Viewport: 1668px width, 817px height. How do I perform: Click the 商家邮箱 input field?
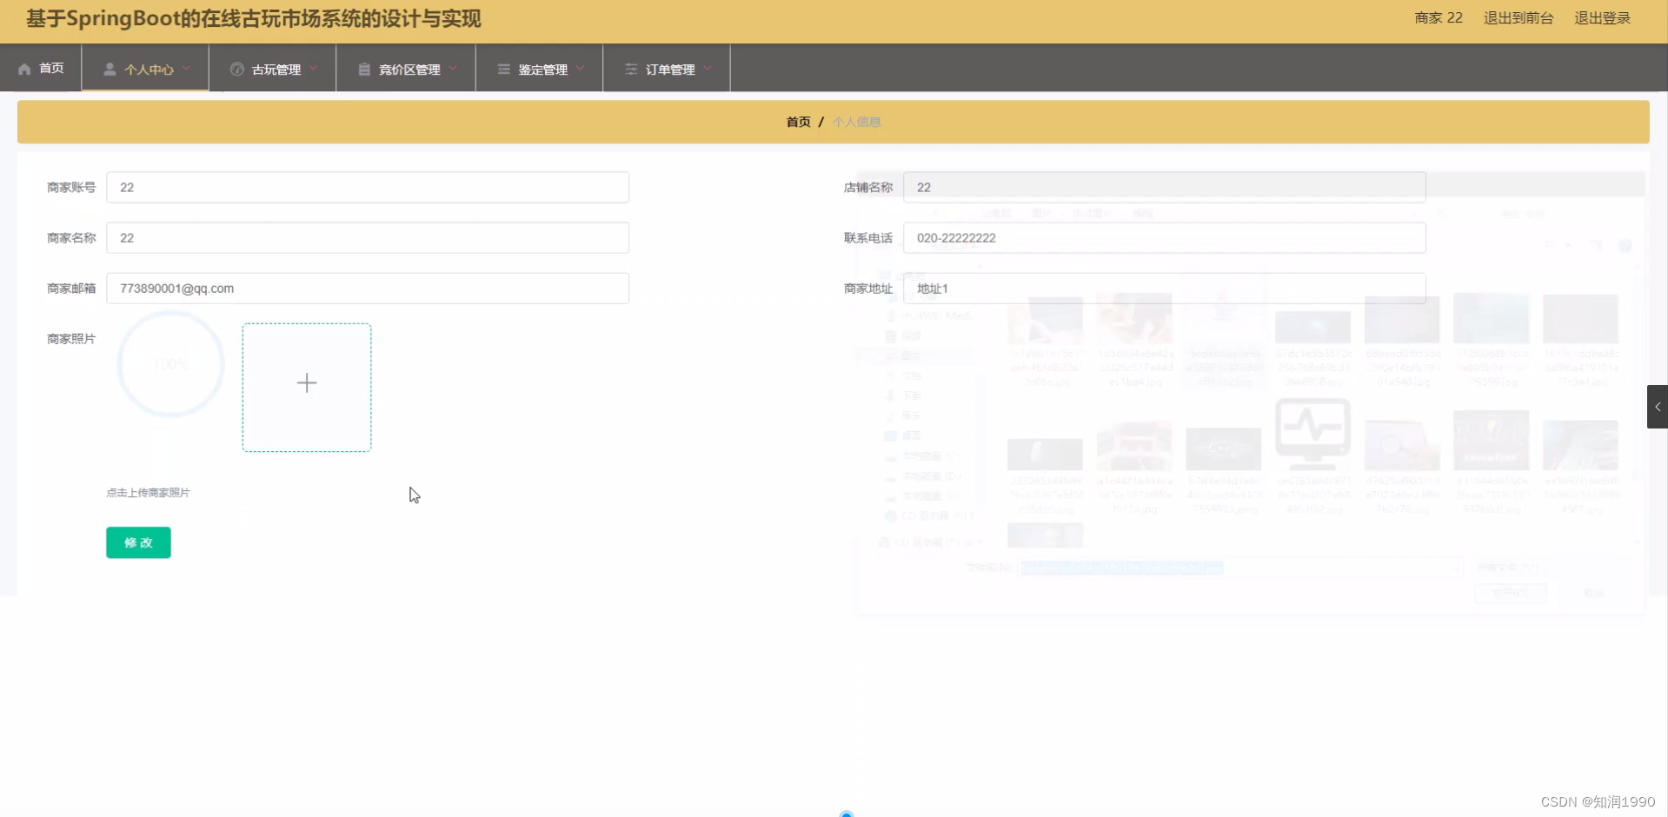pos(367,288)
